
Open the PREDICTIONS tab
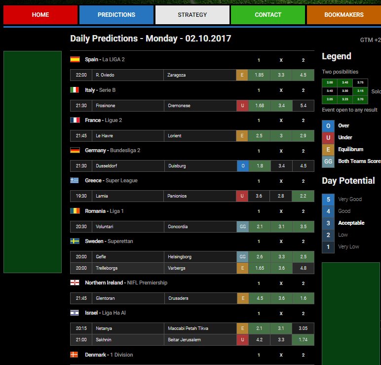pos(116,15)
